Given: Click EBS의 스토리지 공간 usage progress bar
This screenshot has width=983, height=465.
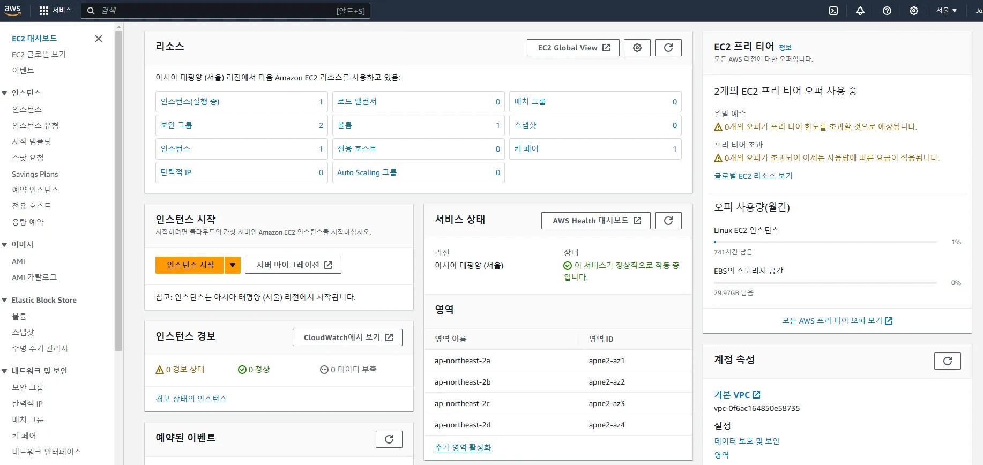Looking at the screenshot, I should pyautogui.click(x=825, y=283).
